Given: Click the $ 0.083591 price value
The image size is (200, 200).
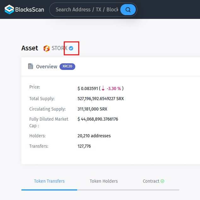Looking at the screenshot, I should (x=88, y=89).
